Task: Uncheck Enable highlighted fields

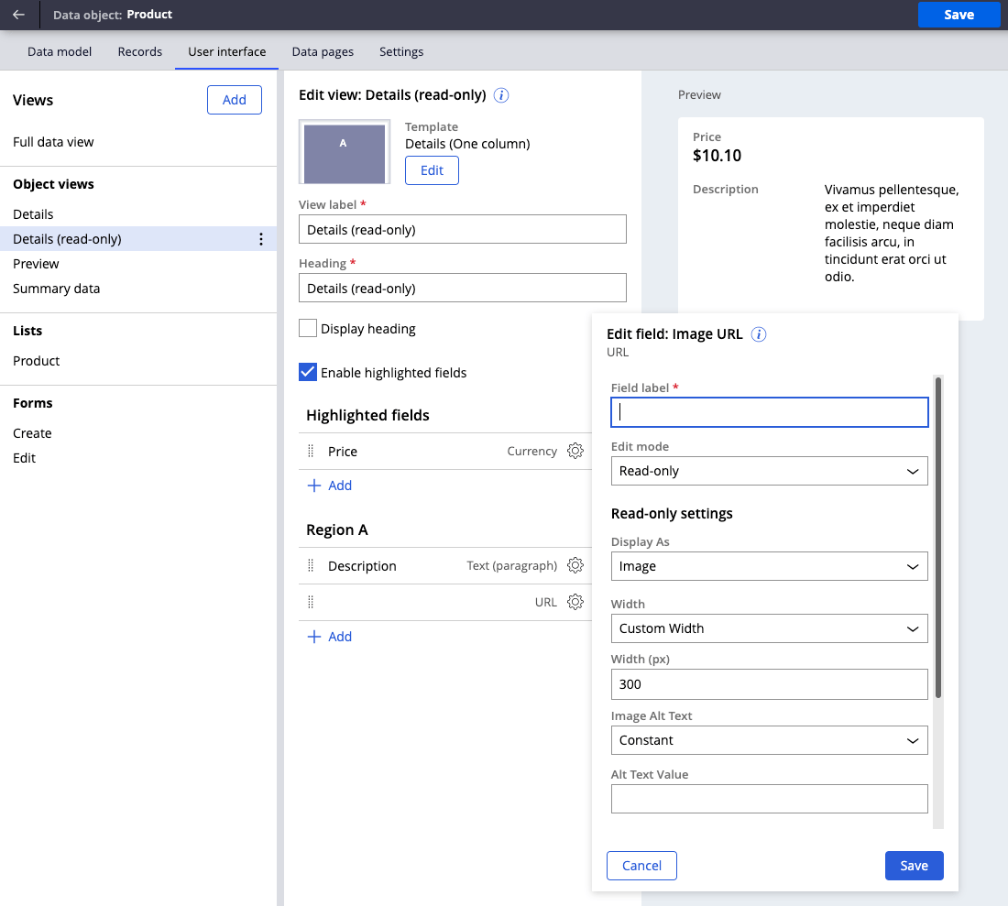Action: pos(308,372)
